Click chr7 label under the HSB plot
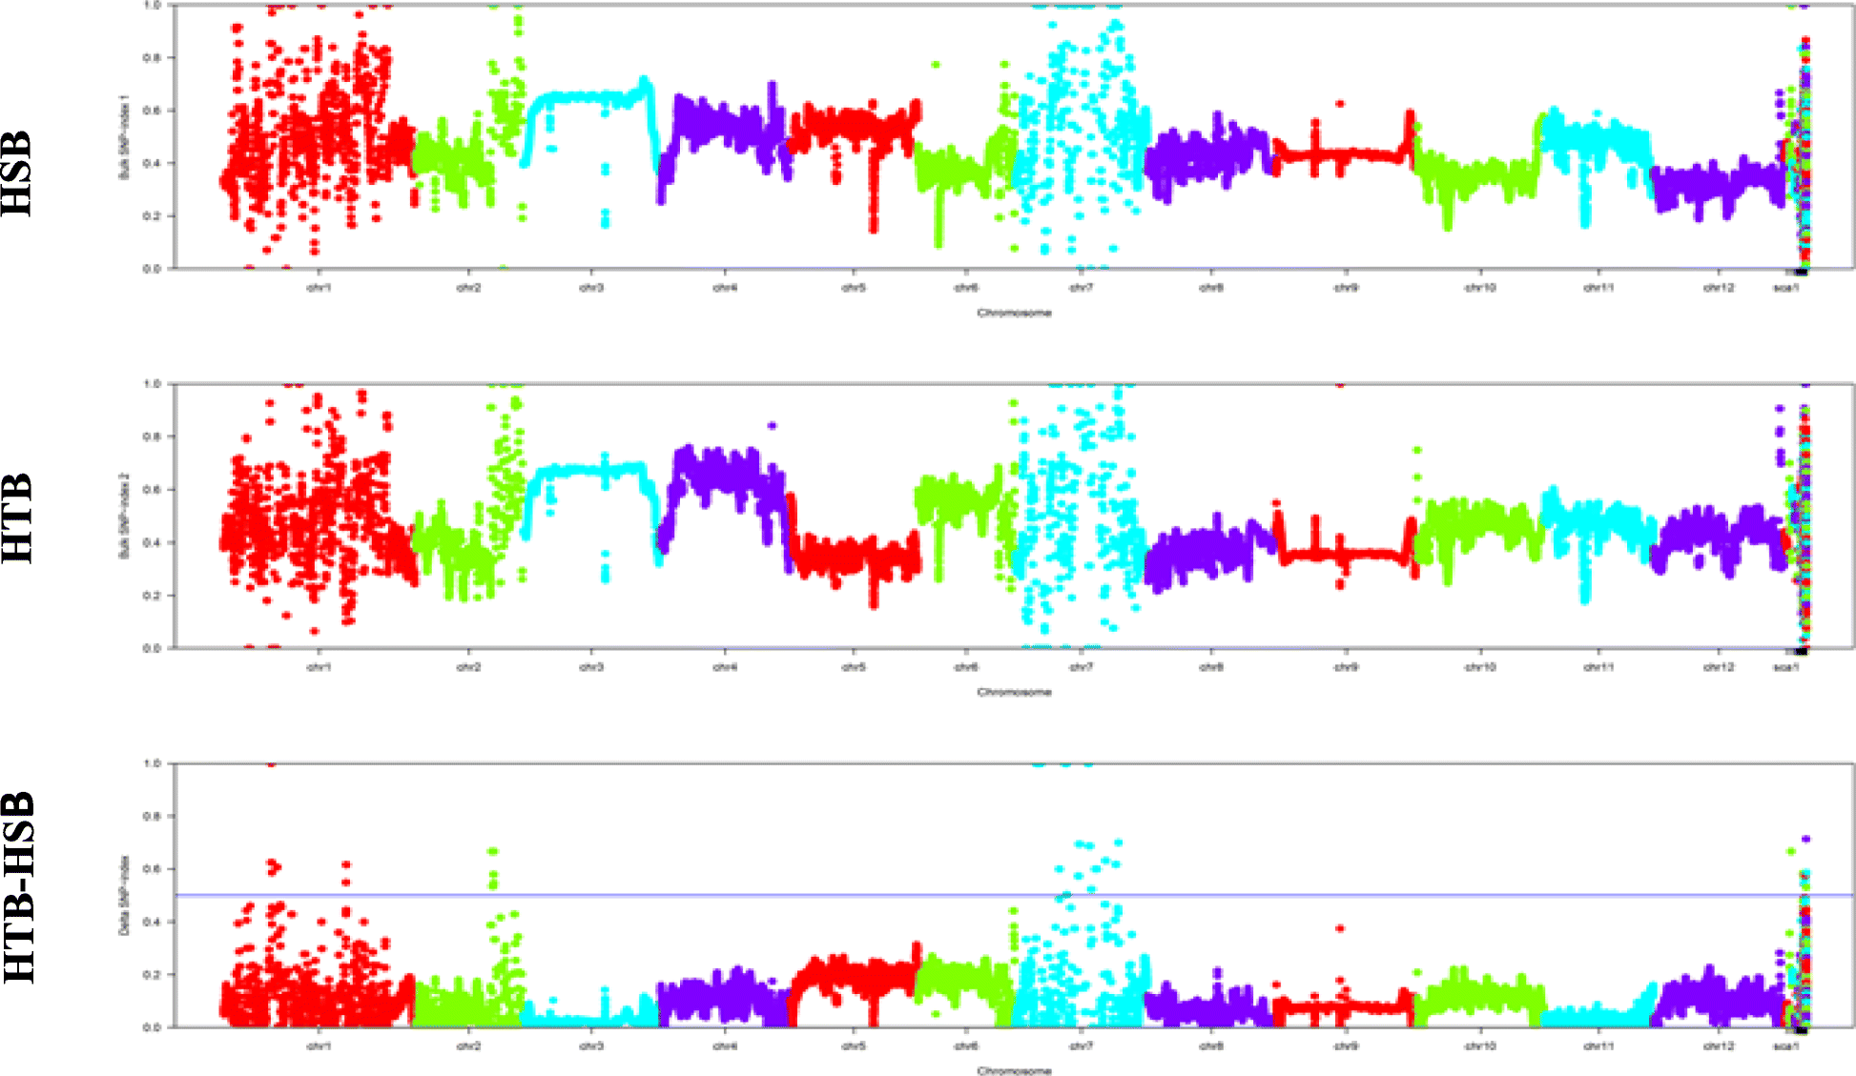 (x=1081, y=287)
